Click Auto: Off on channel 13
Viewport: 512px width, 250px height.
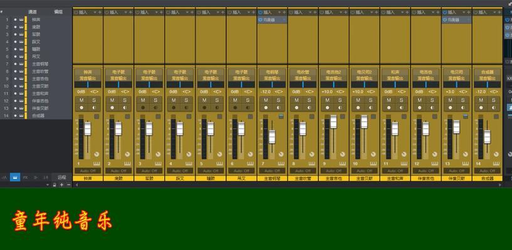pos(456,171)
